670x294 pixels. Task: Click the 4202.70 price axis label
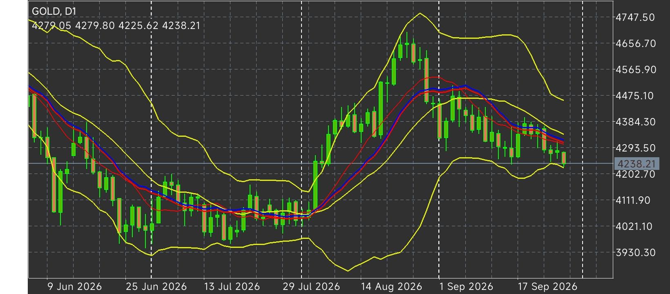635,174
